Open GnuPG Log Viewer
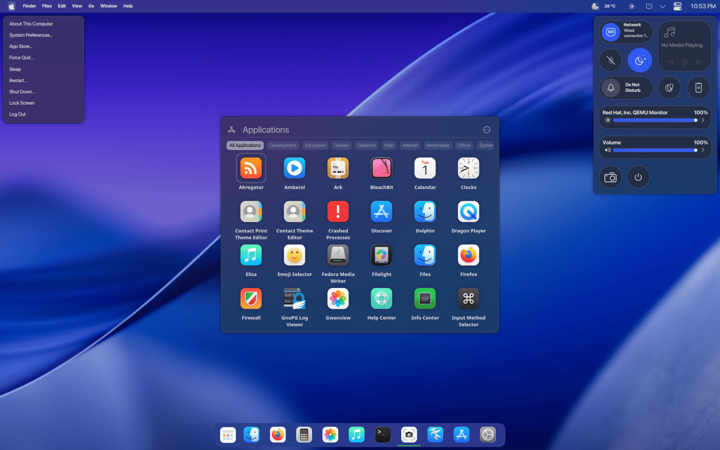 (295, 299)
